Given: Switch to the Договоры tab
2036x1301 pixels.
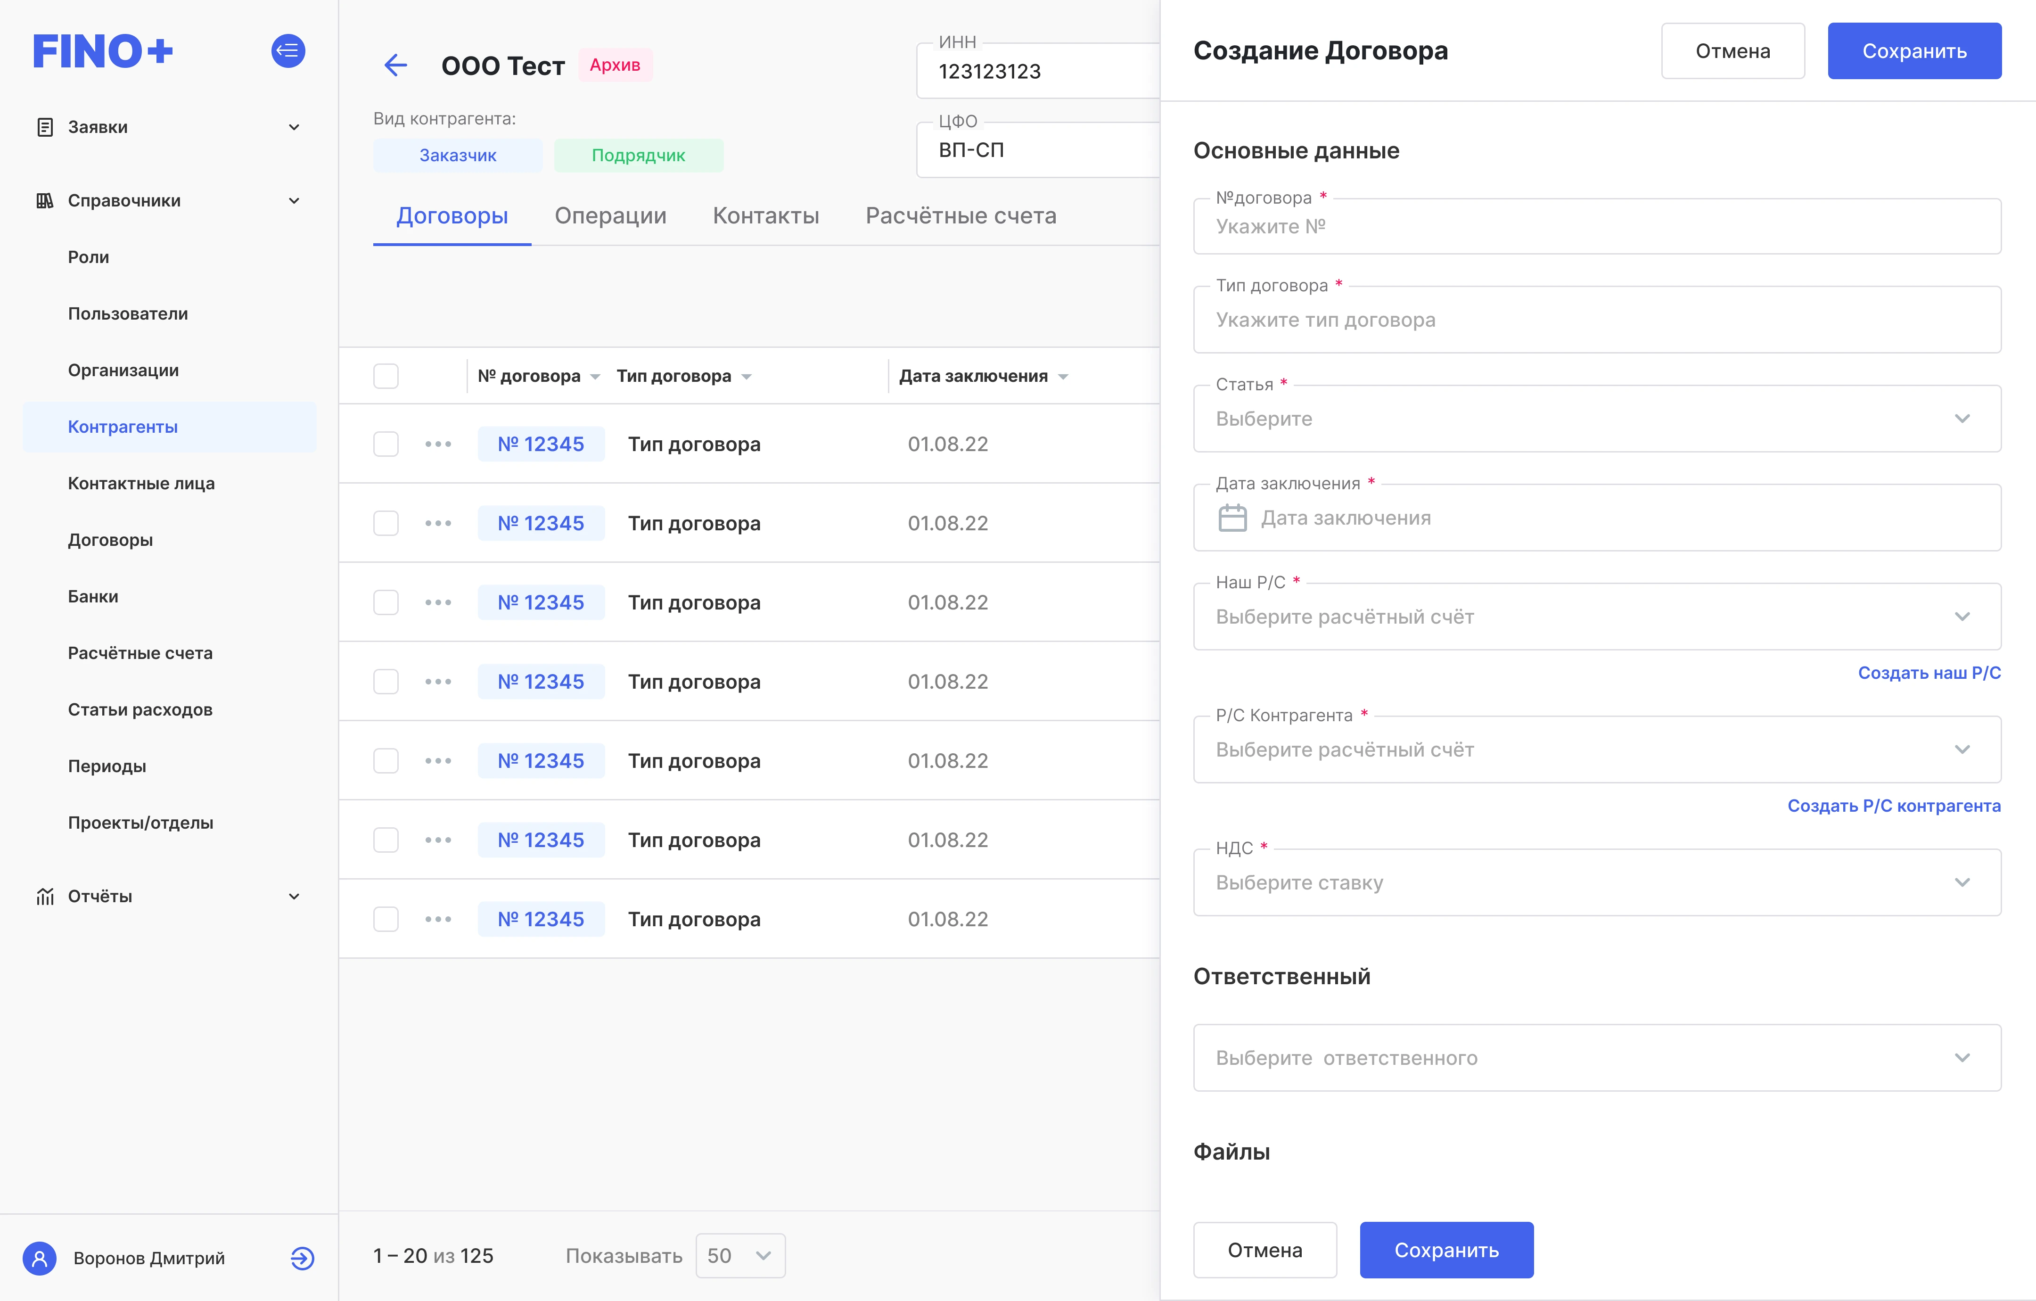Looking at the screenshot, I should tap(452, 216).
